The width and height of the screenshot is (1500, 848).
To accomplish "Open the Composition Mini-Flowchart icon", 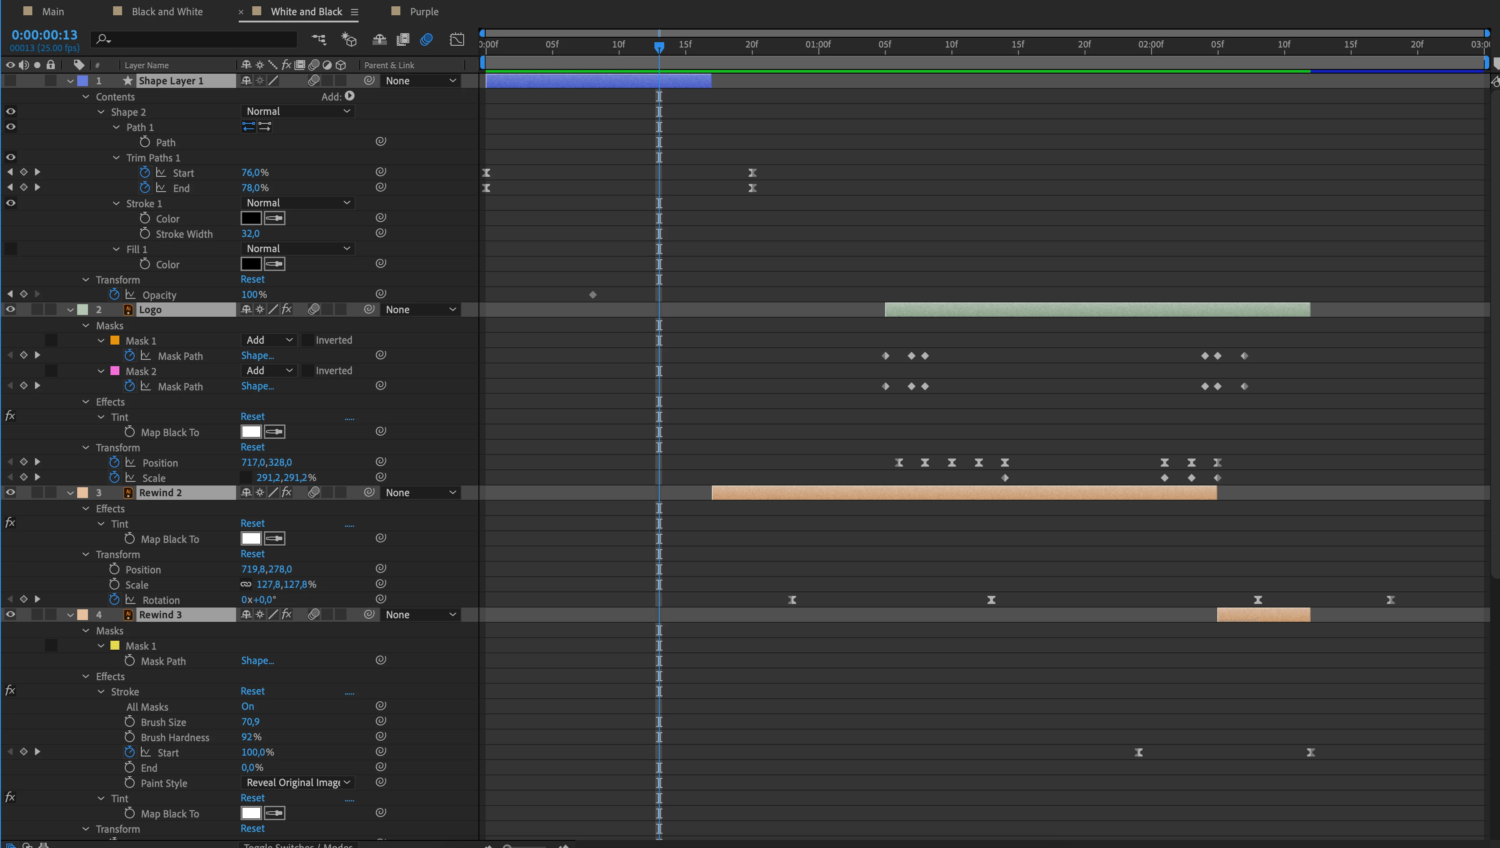I will (x=319, y=39).
